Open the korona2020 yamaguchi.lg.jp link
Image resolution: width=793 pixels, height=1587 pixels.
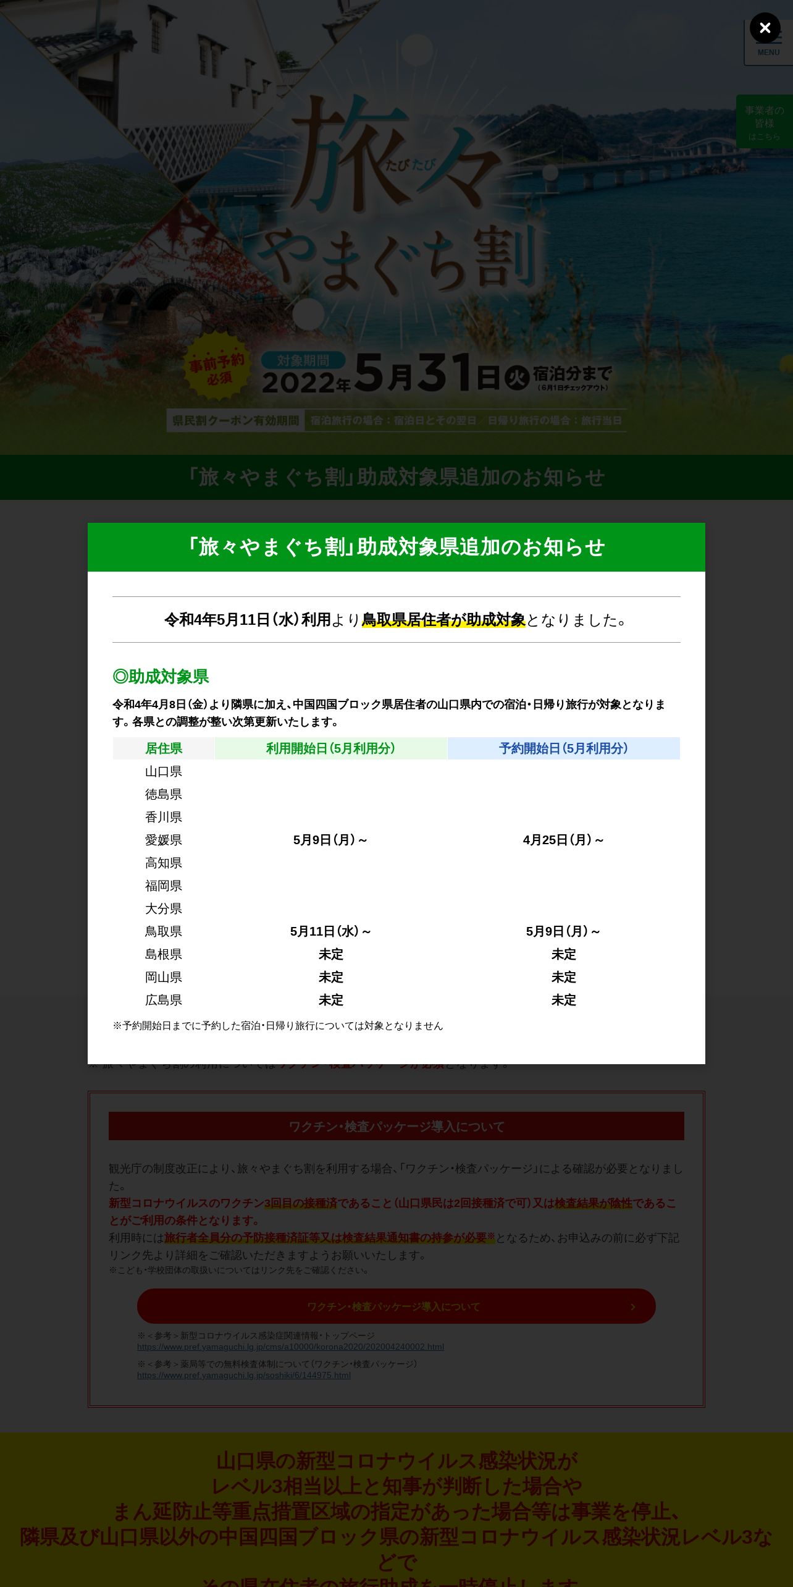click(290, 1347)
